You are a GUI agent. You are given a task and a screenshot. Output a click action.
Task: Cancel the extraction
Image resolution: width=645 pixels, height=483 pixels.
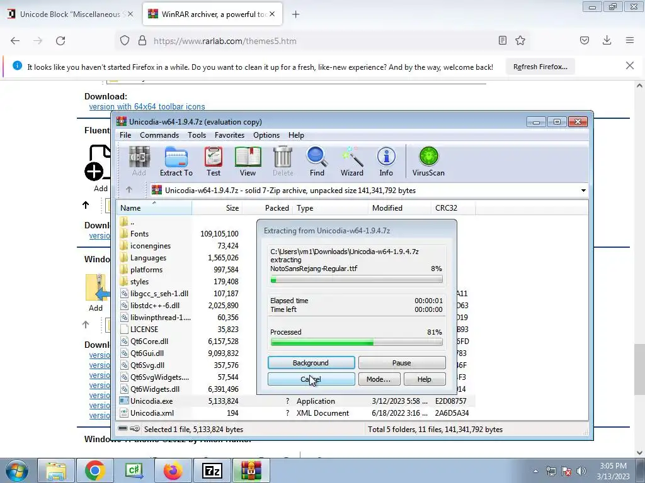pyautogui.click(x=311, y=379)
